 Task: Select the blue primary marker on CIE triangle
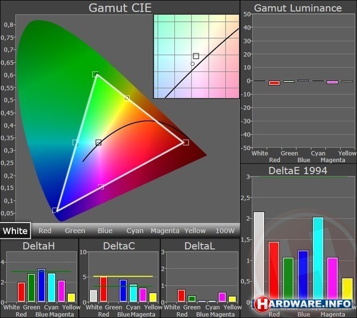55,210
